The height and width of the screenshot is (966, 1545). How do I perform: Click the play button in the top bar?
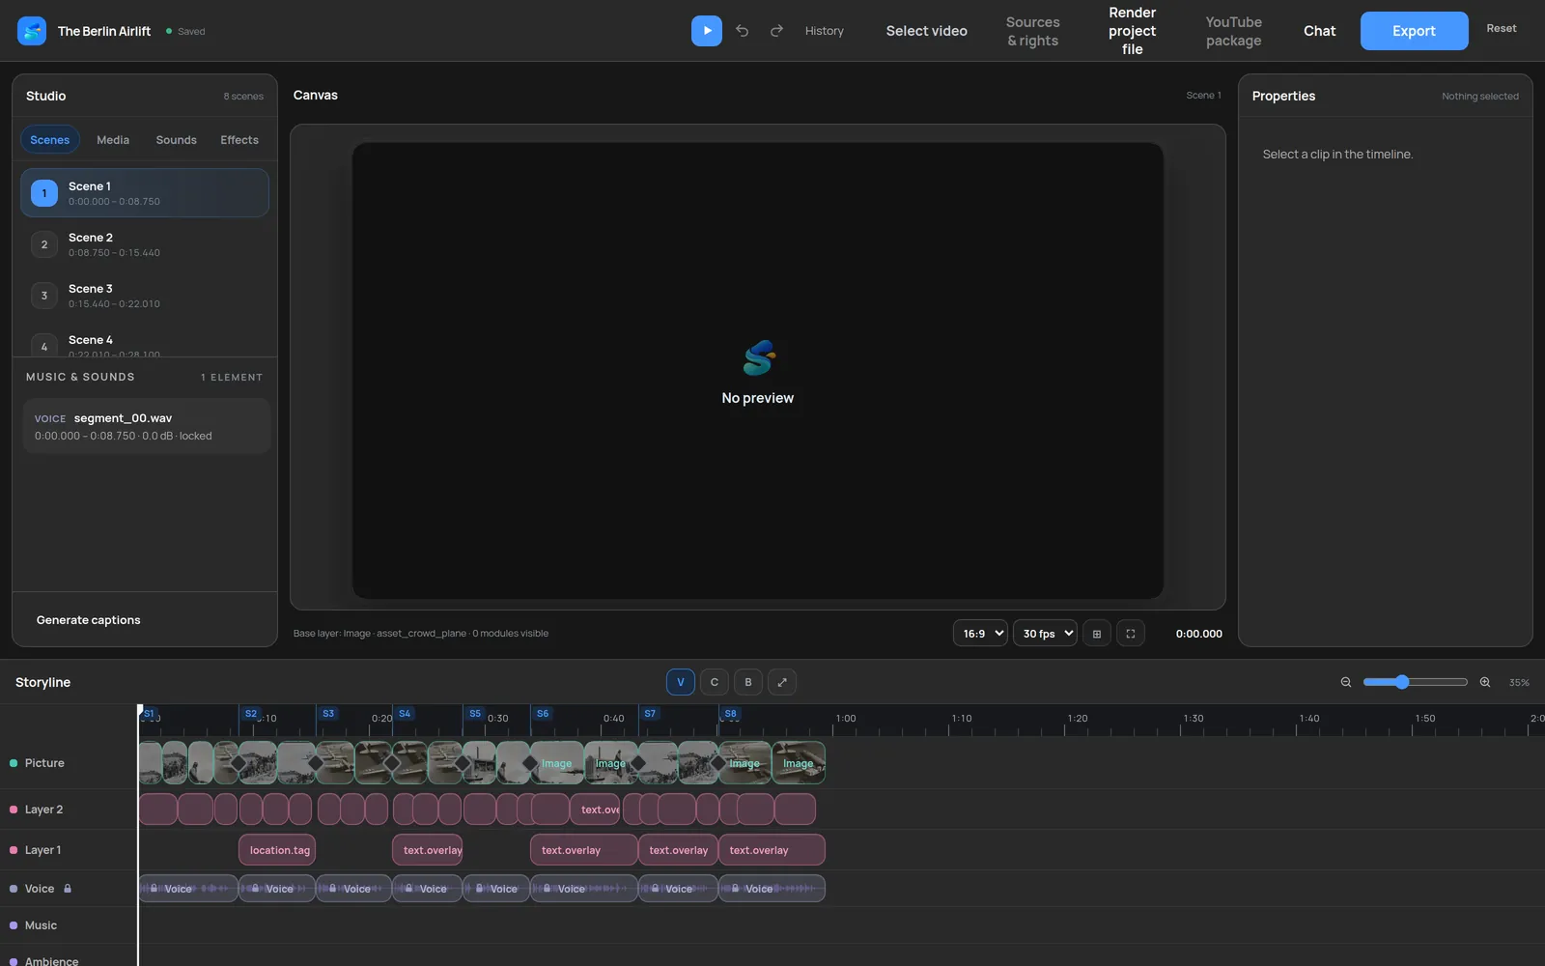pyautogui.click(x=706, y=31)
